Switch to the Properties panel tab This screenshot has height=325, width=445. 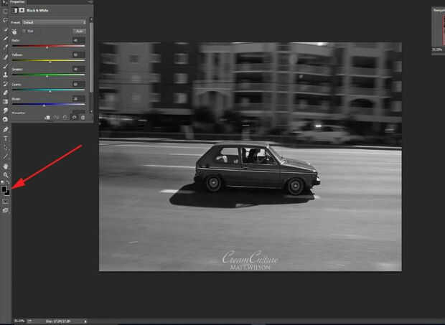click(x=17, y=1)
